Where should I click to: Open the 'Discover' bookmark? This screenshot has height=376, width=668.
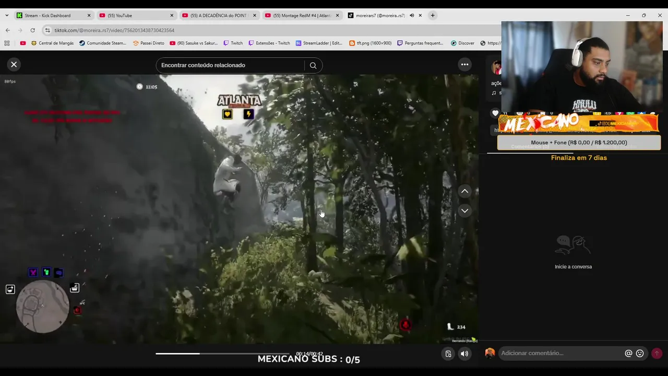462,43
